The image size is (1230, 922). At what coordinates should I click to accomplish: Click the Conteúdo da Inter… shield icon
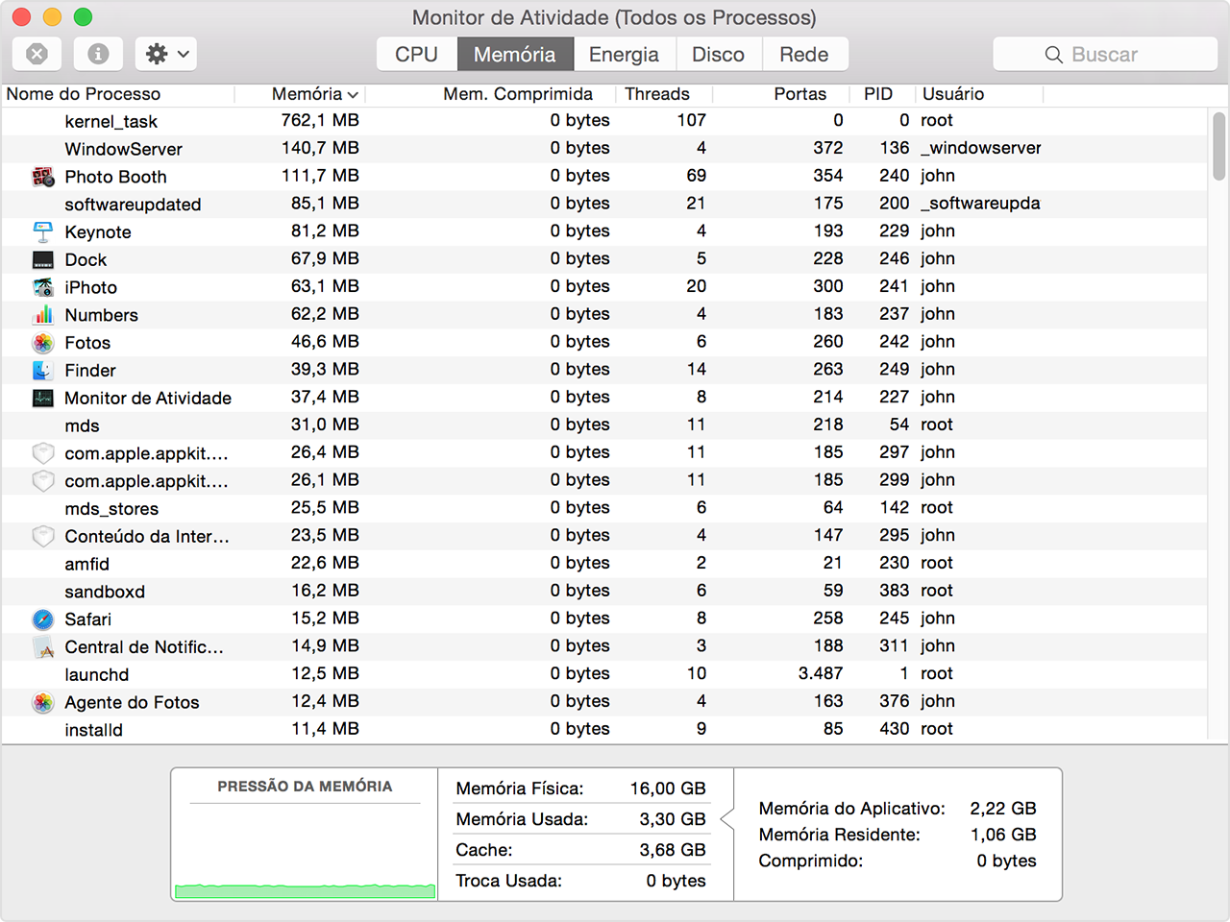(x=43, y=536)
